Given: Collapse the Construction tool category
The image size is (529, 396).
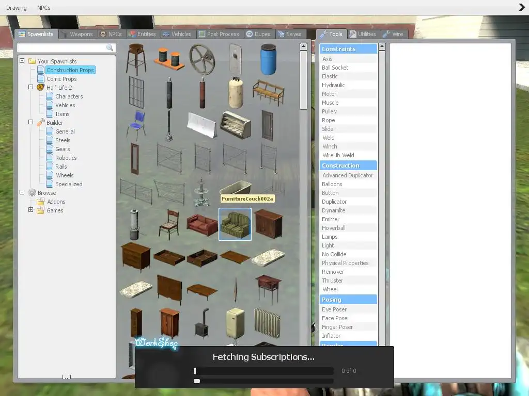Looking at the screenshot, I should [348, 166].
